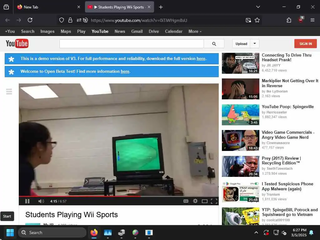Click the uBlock extension icon with badge

point(301,20)
